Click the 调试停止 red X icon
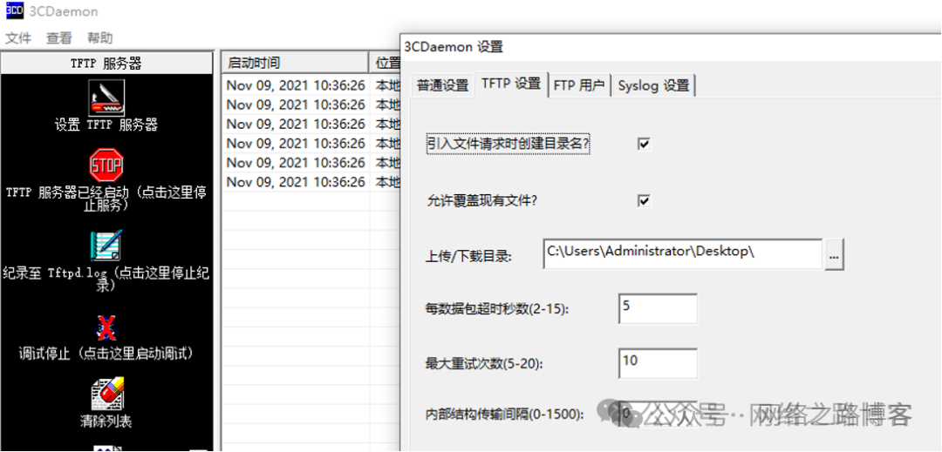 tap(106, 327)
